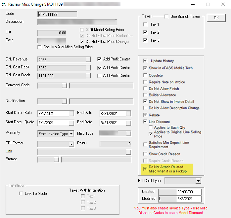Click the Points input field

point(115,144)
